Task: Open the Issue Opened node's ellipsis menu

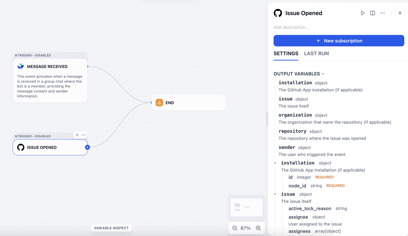Action: (x=83, y=135)
